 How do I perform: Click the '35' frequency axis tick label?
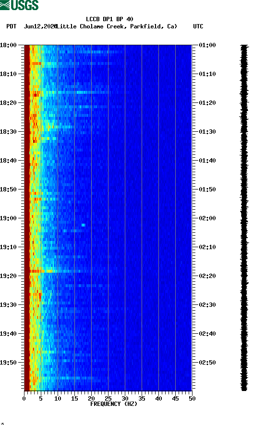(x=142, y=399)
